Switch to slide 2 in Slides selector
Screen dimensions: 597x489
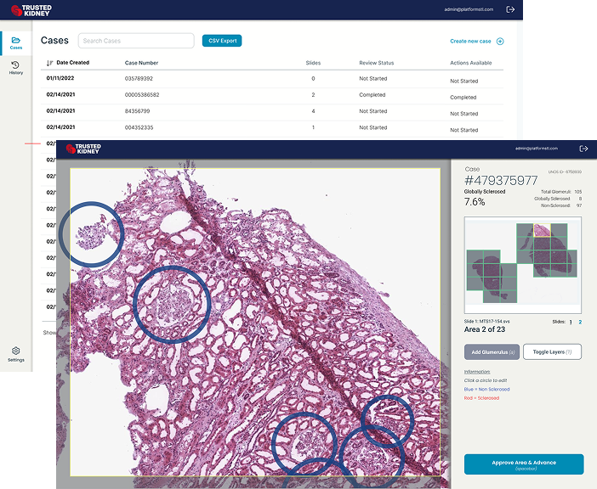[580, 323]
